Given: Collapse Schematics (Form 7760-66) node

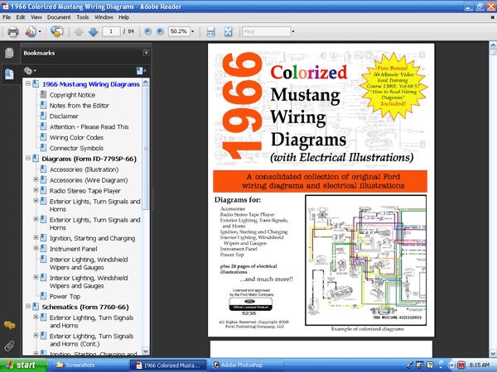Looking at the screenshot, I should point(28,306).
